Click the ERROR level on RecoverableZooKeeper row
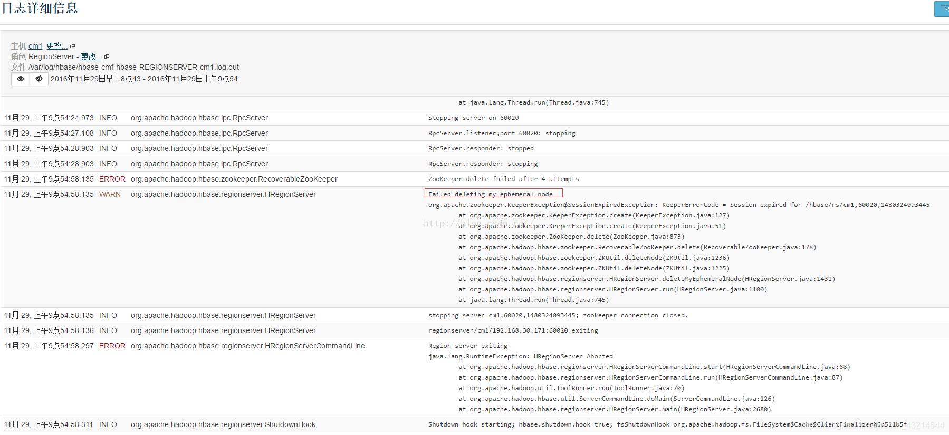The height and width of the screenshot is (435, 949). pos(112,179)
